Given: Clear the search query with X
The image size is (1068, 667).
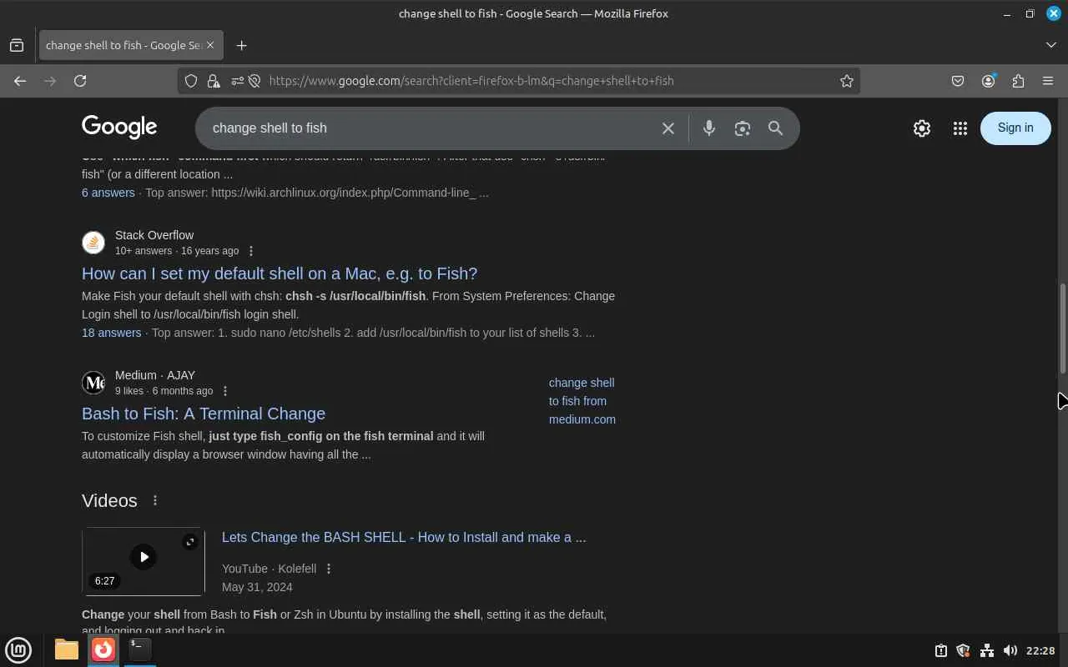Looking at the screenshot, I should (667, 128).
